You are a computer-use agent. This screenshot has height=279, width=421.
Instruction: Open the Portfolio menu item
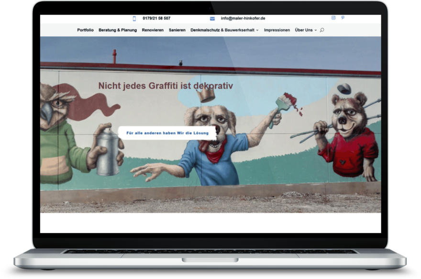(85, 30)
